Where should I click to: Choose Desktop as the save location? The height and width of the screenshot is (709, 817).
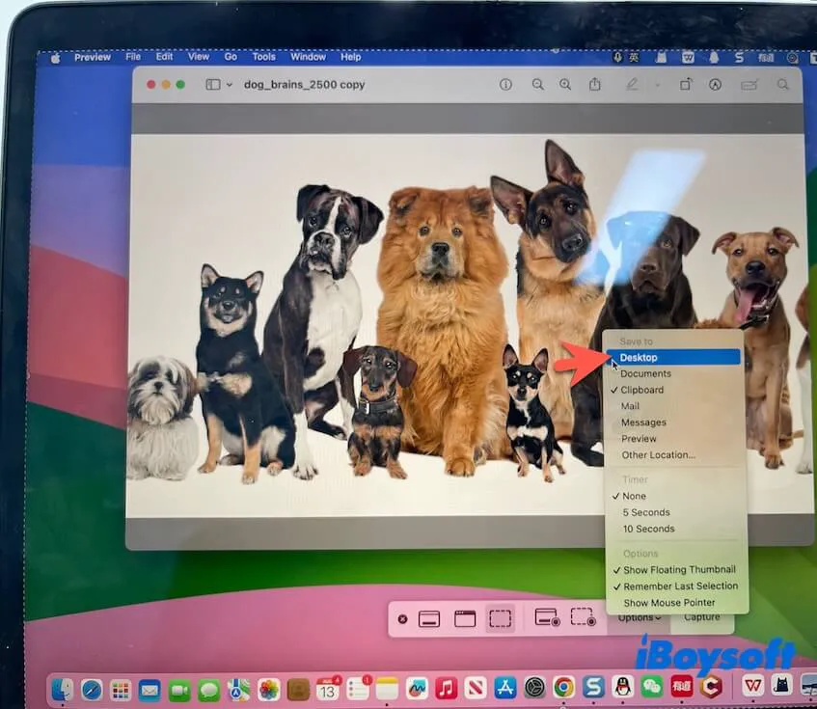click(x=673, y=357)
